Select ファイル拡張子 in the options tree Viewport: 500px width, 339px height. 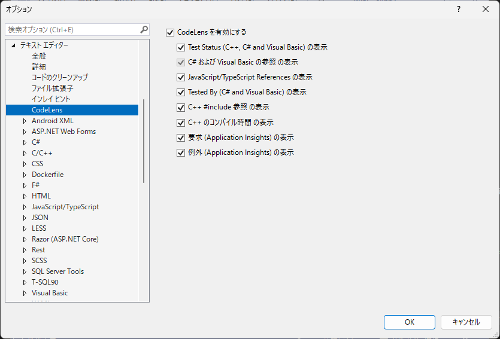53,88
